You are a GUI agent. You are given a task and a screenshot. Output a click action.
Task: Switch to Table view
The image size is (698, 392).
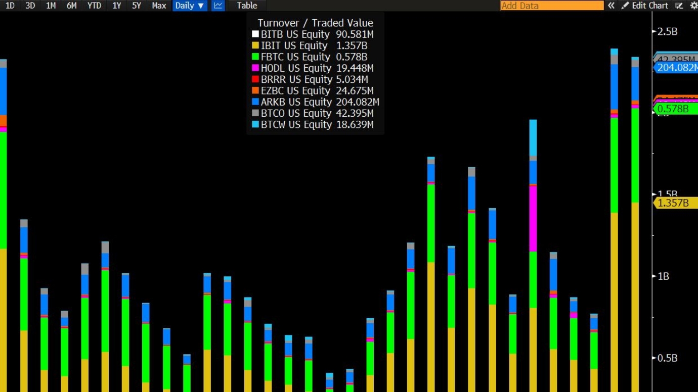[x=247, y=6]
